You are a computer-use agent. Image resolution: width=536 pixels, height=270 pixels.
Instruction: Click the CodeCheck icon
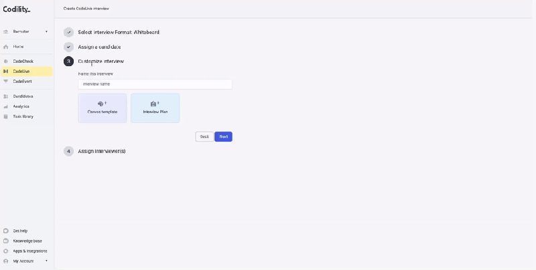pyautogui.click(x=5, y=61)
